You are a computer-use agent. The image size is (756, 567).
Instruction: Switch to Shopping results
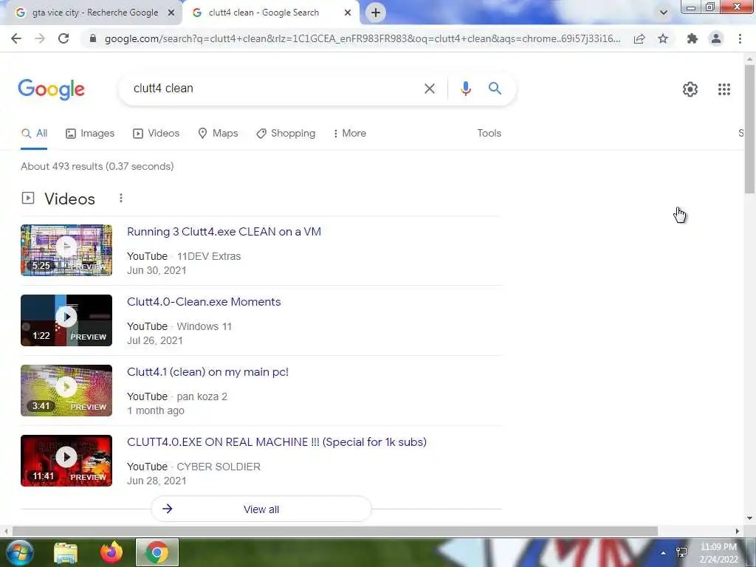coord(286,133)
